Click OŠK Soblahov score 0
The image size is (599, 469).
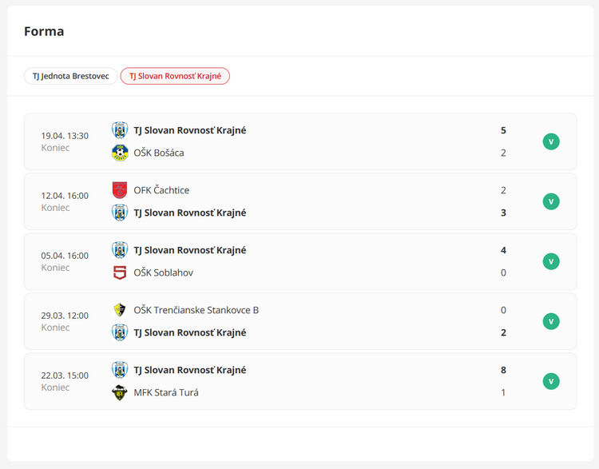[503, 273]
